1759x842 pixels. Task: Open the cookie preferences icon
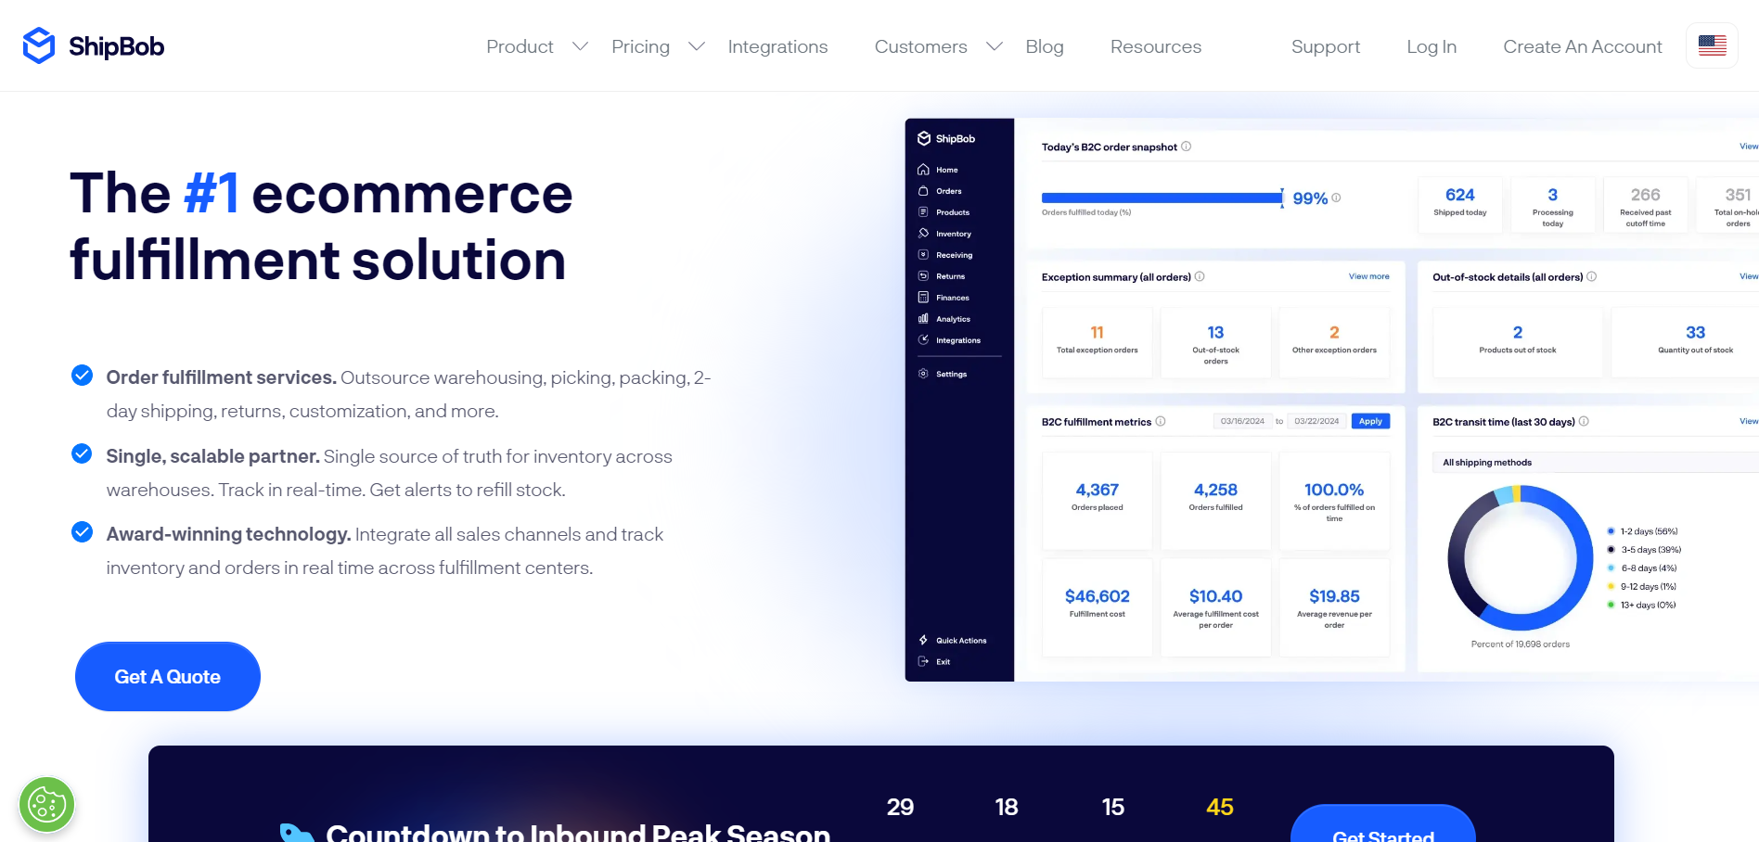click(46, 804)
